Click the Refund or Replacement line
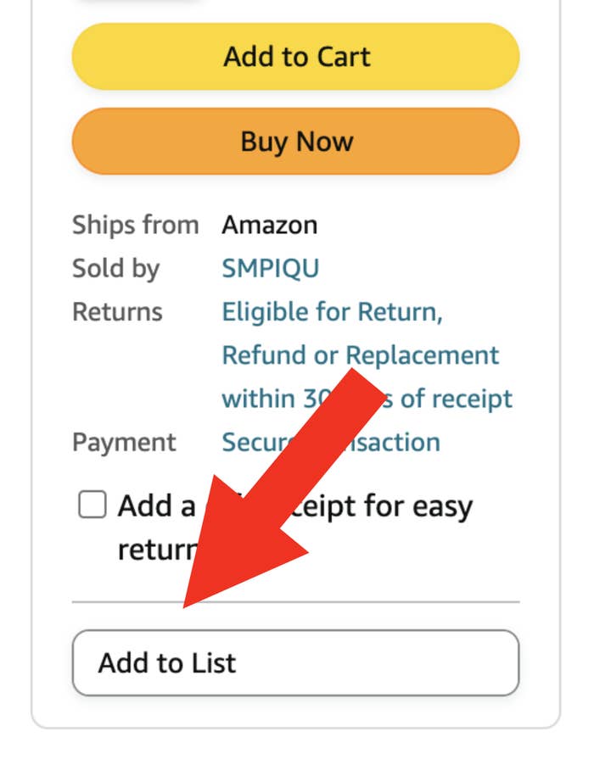 coord(360,355)
